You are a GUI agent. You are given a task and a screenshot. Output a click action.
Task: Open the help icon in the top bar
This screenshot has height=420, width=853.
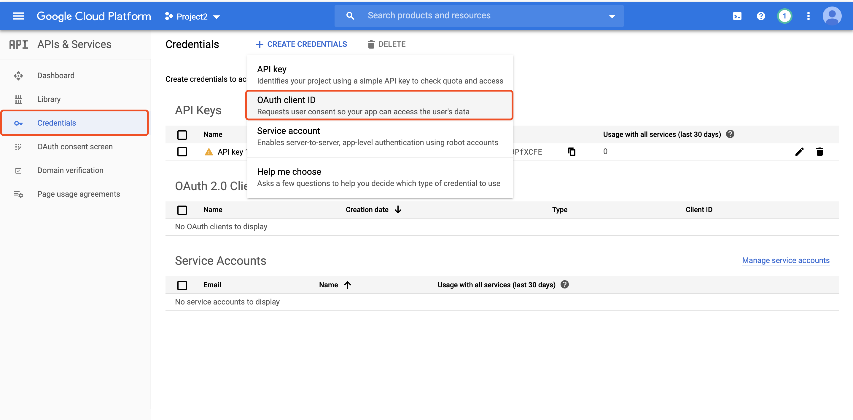click(761, 16)
